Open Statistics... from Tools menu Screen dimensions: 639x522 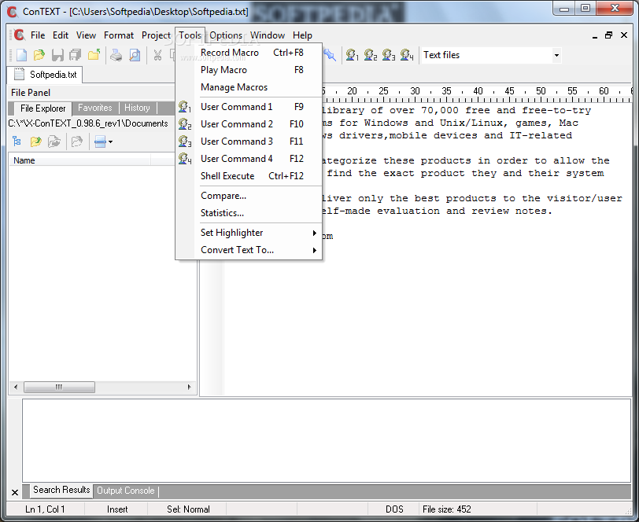pos(249,213)
